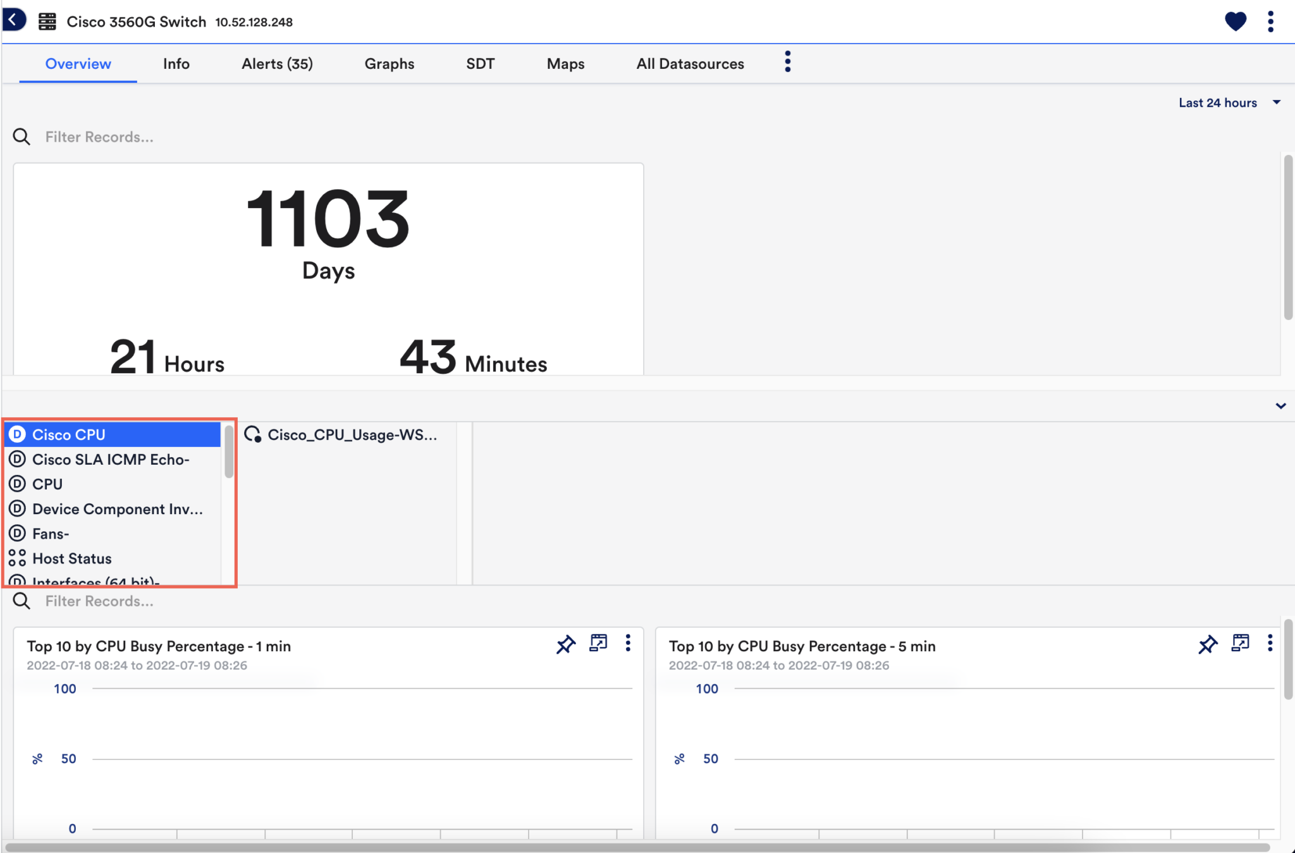Pop out the 1 min CPU graph
Image resolution: width=1295 pixels, height=853 pixels.
coord(597,643)
